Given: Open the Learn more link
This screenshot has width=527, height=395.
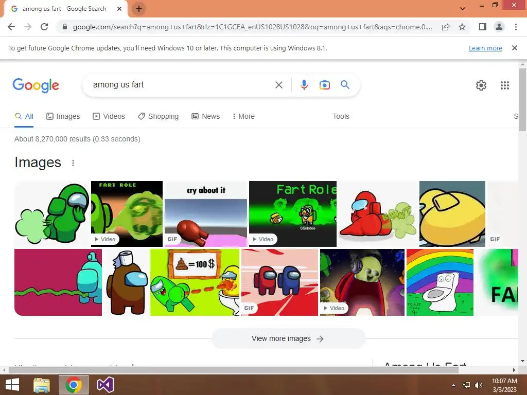Looking at the screenshot, I should pos(485,48).
